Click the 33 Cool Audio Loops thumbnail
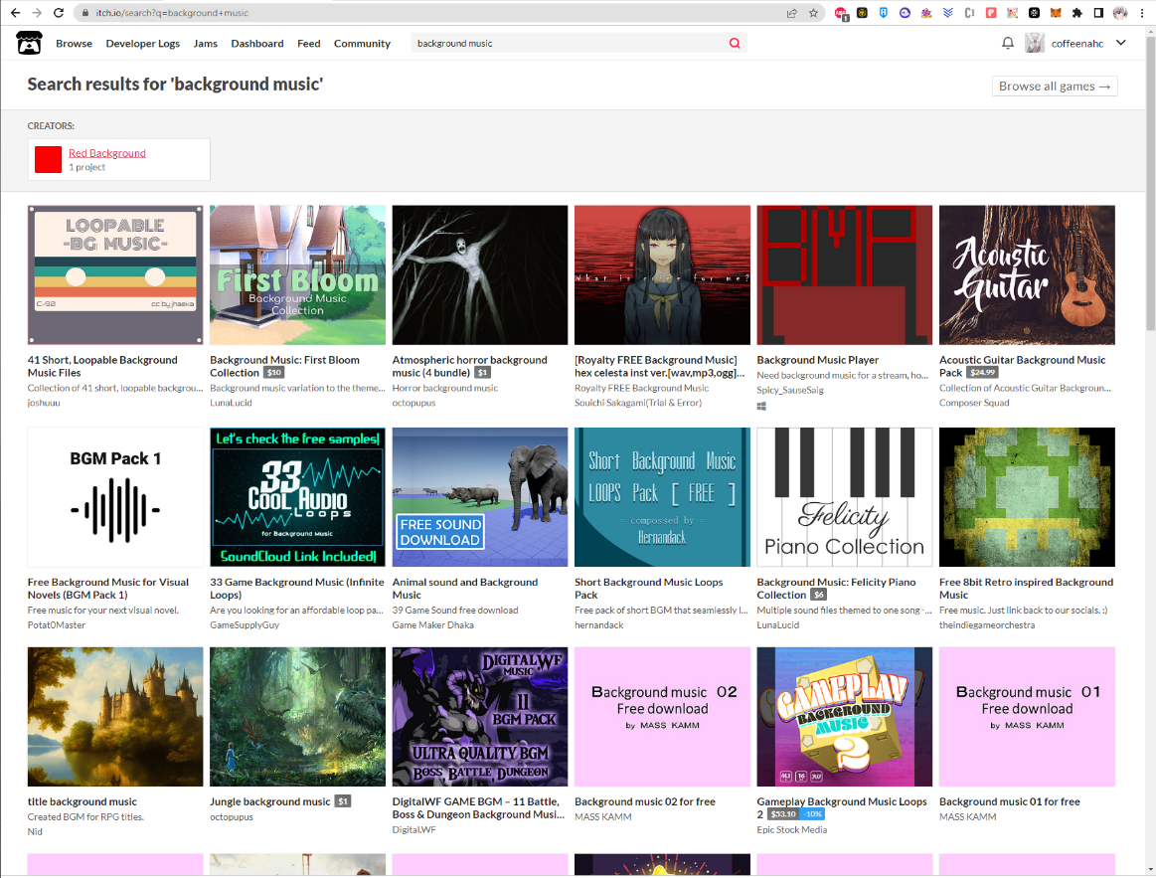Image resolution: width=1156 pixels, height=878 pixels. click(x=298, y=497)
